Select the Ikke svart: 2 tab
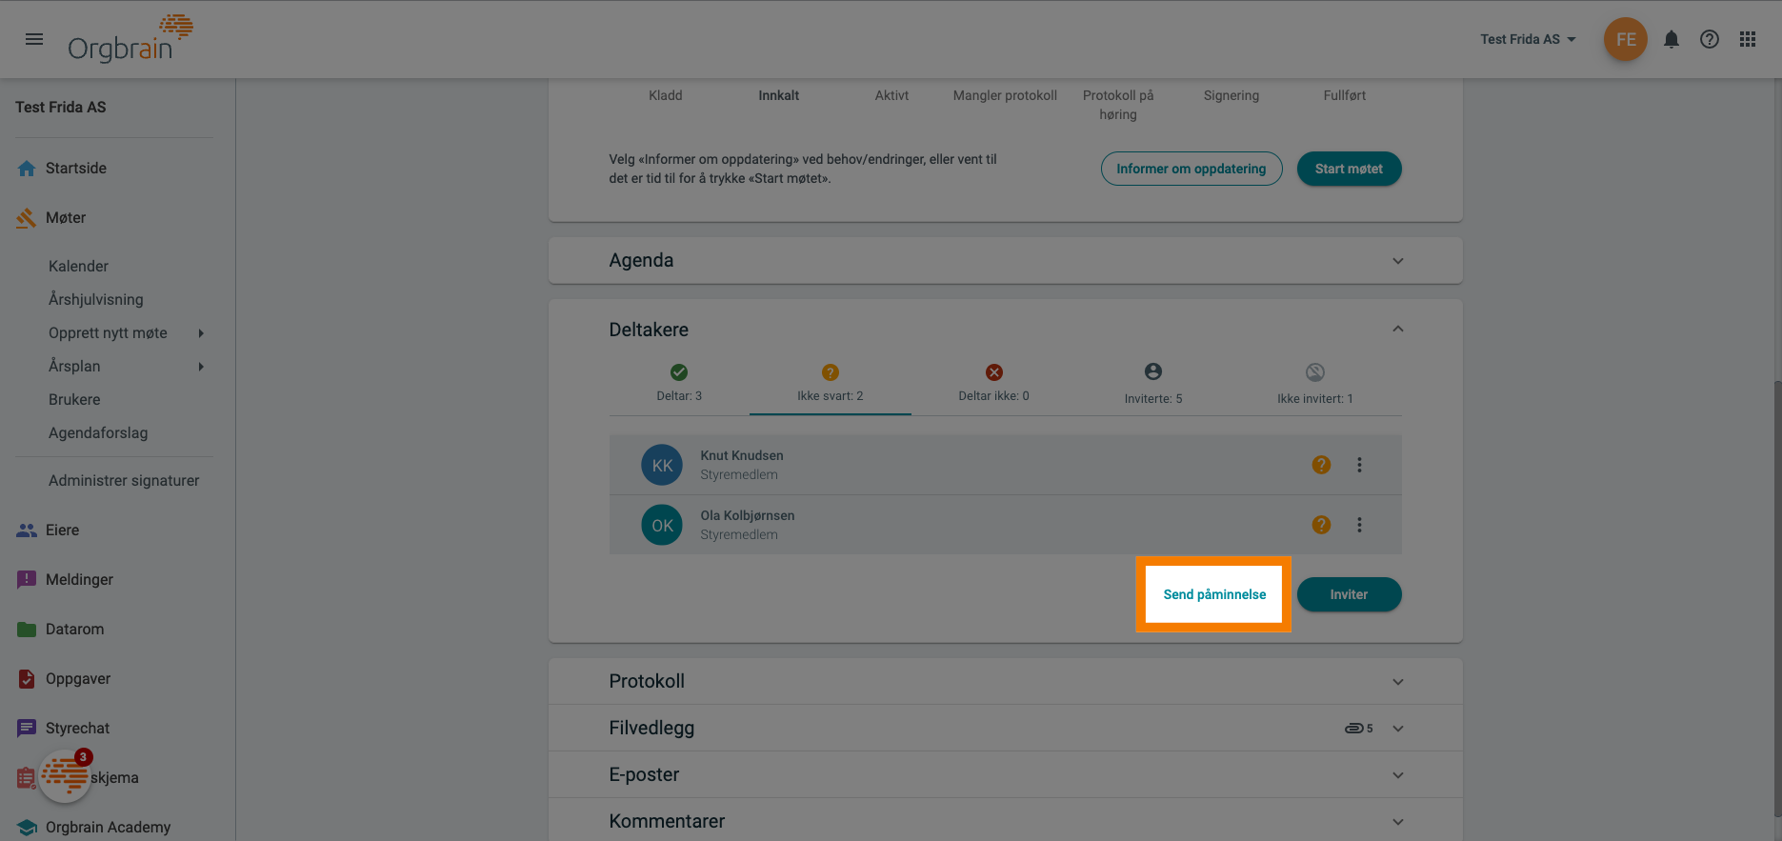Screen dimensions: 1782x841 831,384
